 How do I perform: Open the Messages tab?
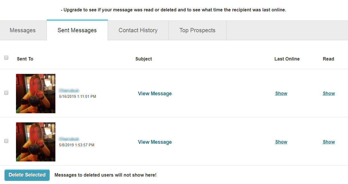(x=23, y=30)
